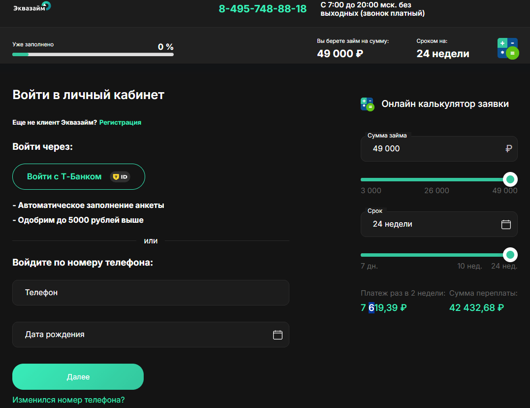Click calculator icon beside Онлайн калькулятор заявки
Screen dimensions: 530x408
(368, 104)
